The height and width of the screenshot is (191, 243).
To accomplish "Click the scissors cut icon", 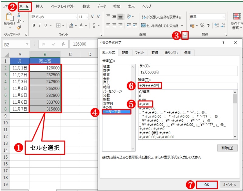I will click(19, 15).
